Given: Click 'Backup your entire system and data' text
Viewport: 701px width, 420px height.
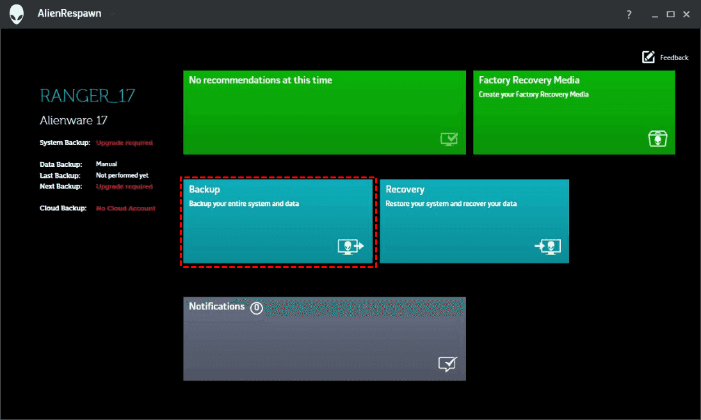Looking at the screenshot, I should tap(244, 203).
